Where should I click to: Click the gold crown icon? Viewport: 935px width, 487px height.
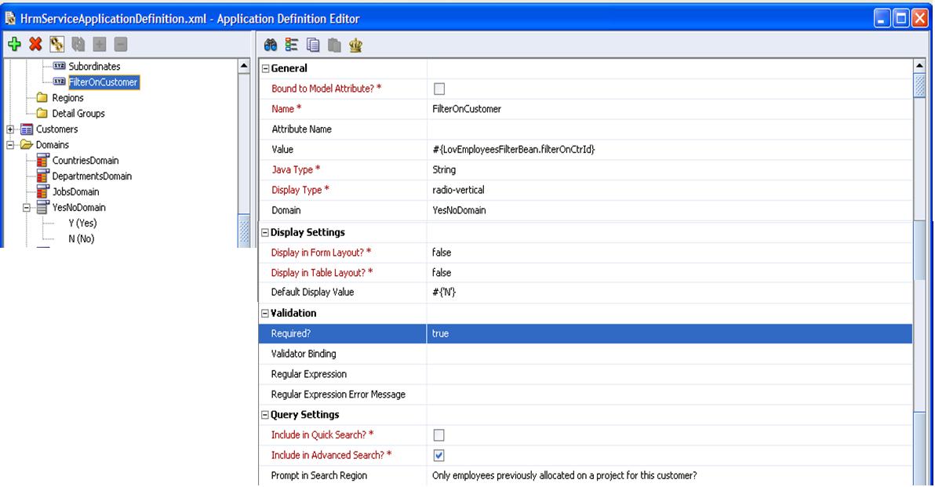pyautogui.click(x=355, y=46)
